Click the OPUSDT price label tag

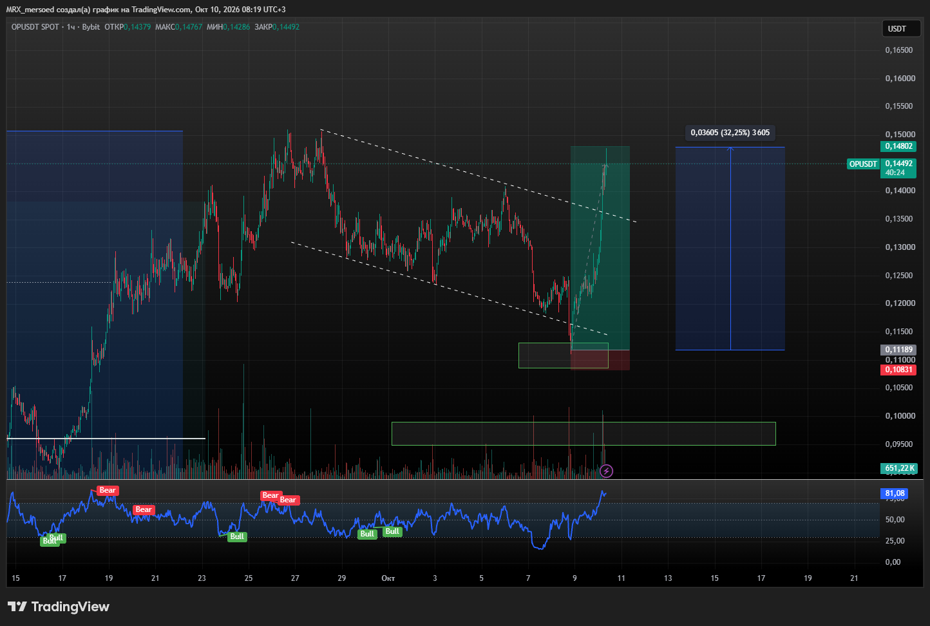point(863,164)
